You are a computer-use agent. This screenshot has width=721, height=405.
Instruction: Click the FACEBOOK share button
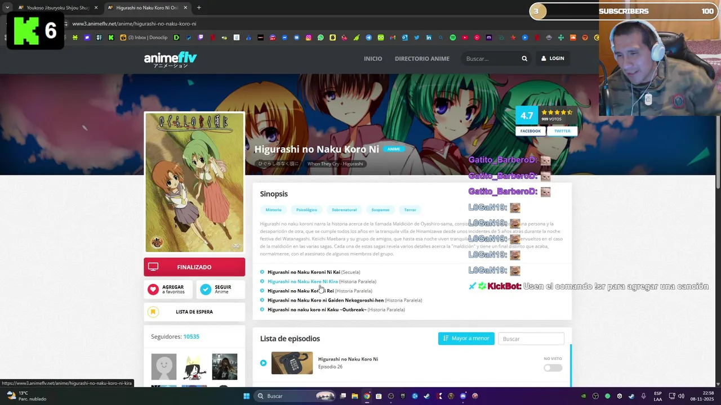(x=530, y=131)
